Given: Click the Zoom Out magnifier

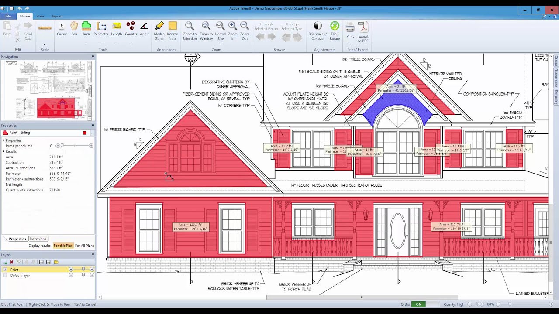Looking at the screenshot, I should (x=245, y=31).
